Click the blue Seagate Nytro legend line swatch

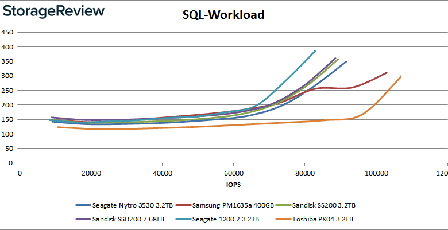pos(83,205)
